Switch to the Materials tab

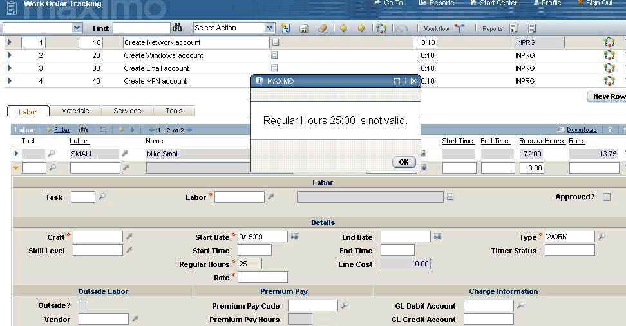(75, 111)
